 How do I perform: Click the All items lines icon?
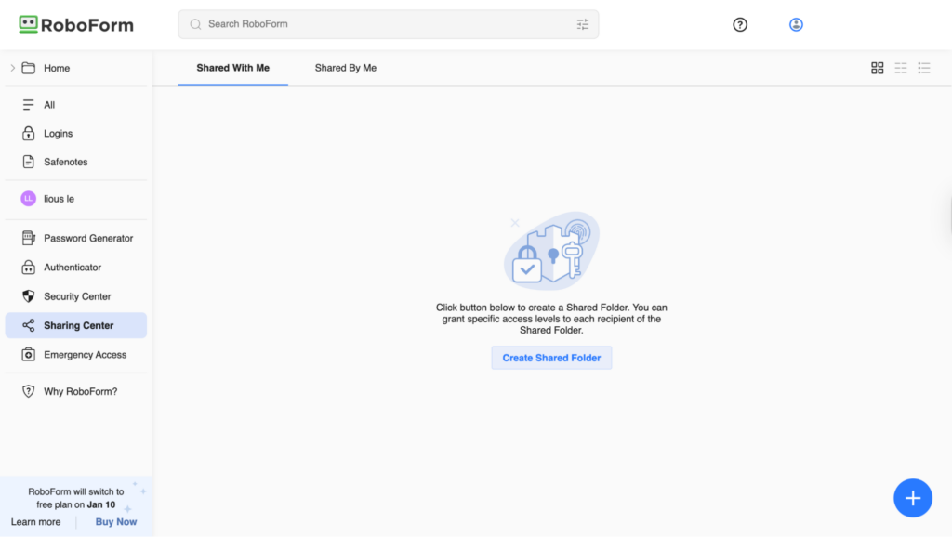point(29,105)
